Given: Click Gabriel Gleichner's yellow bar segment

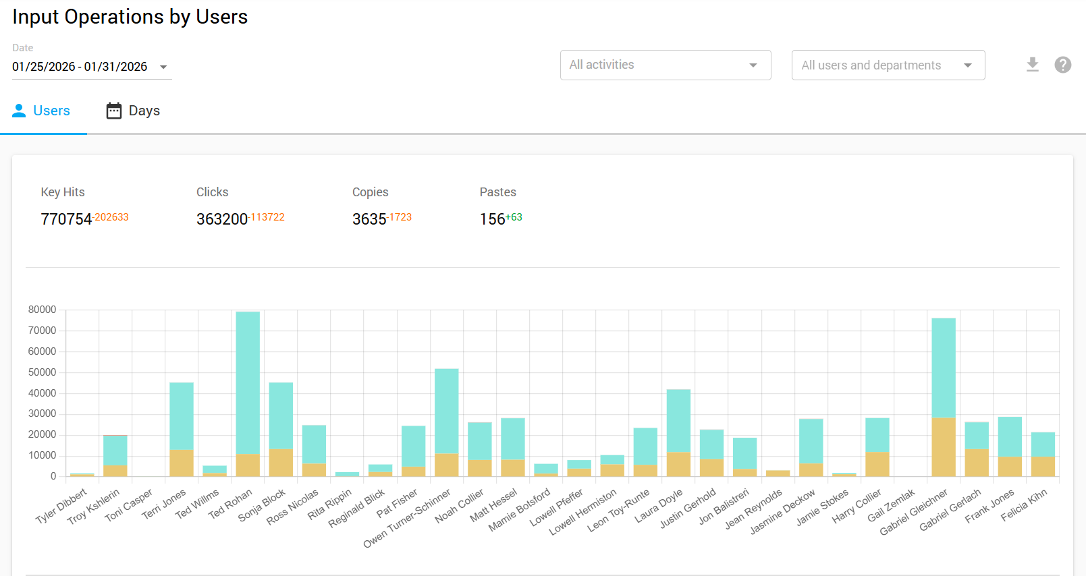Looking at the screenshot, I should tap(943, 447).
